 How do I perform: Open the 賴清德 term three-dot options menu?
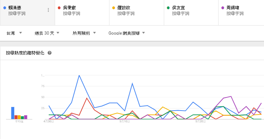48,10
